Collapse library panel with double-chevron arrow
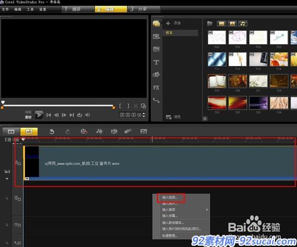The height and width of the screenshot is (247, 297). (205, 118)
